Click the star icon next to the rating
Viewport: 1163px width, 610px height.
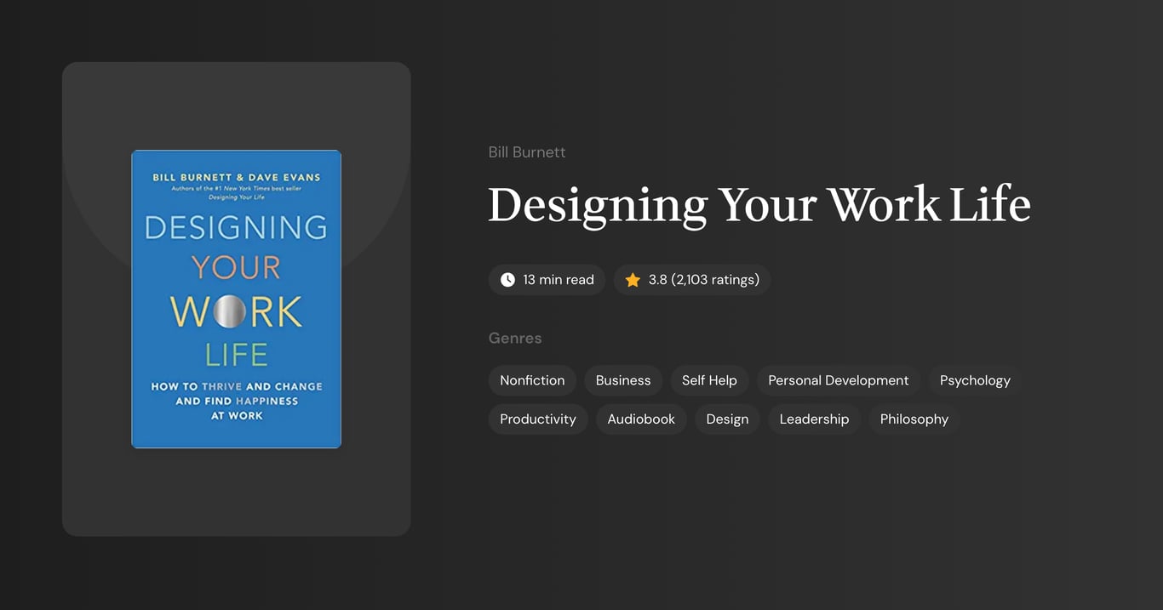coord(632,279)
